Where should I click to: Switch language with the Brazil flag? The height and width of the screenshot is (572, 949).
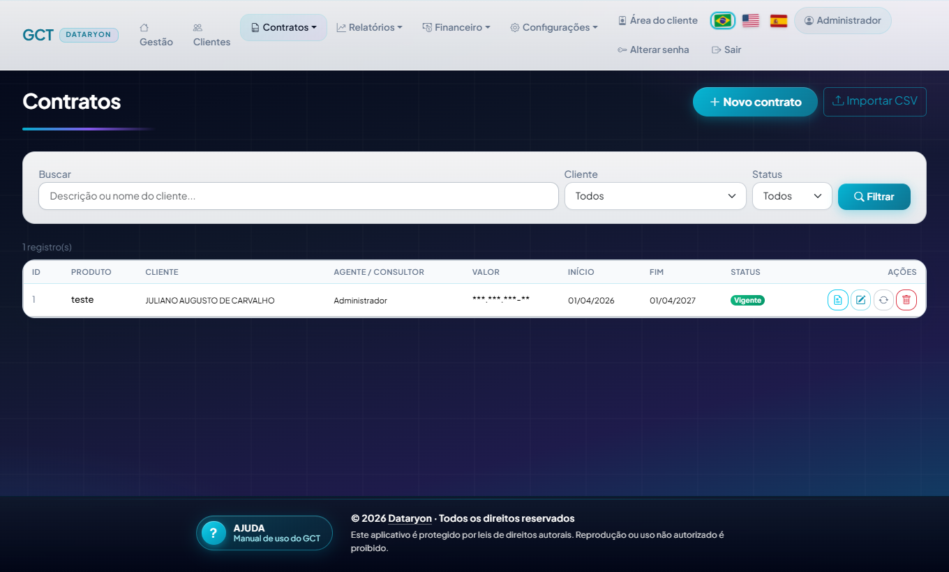(x=722, y=20)
